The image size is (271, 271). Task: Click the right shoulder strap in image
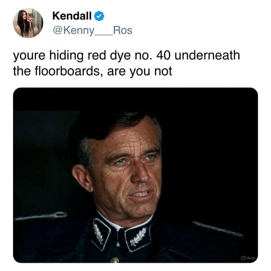coord(218,229)
